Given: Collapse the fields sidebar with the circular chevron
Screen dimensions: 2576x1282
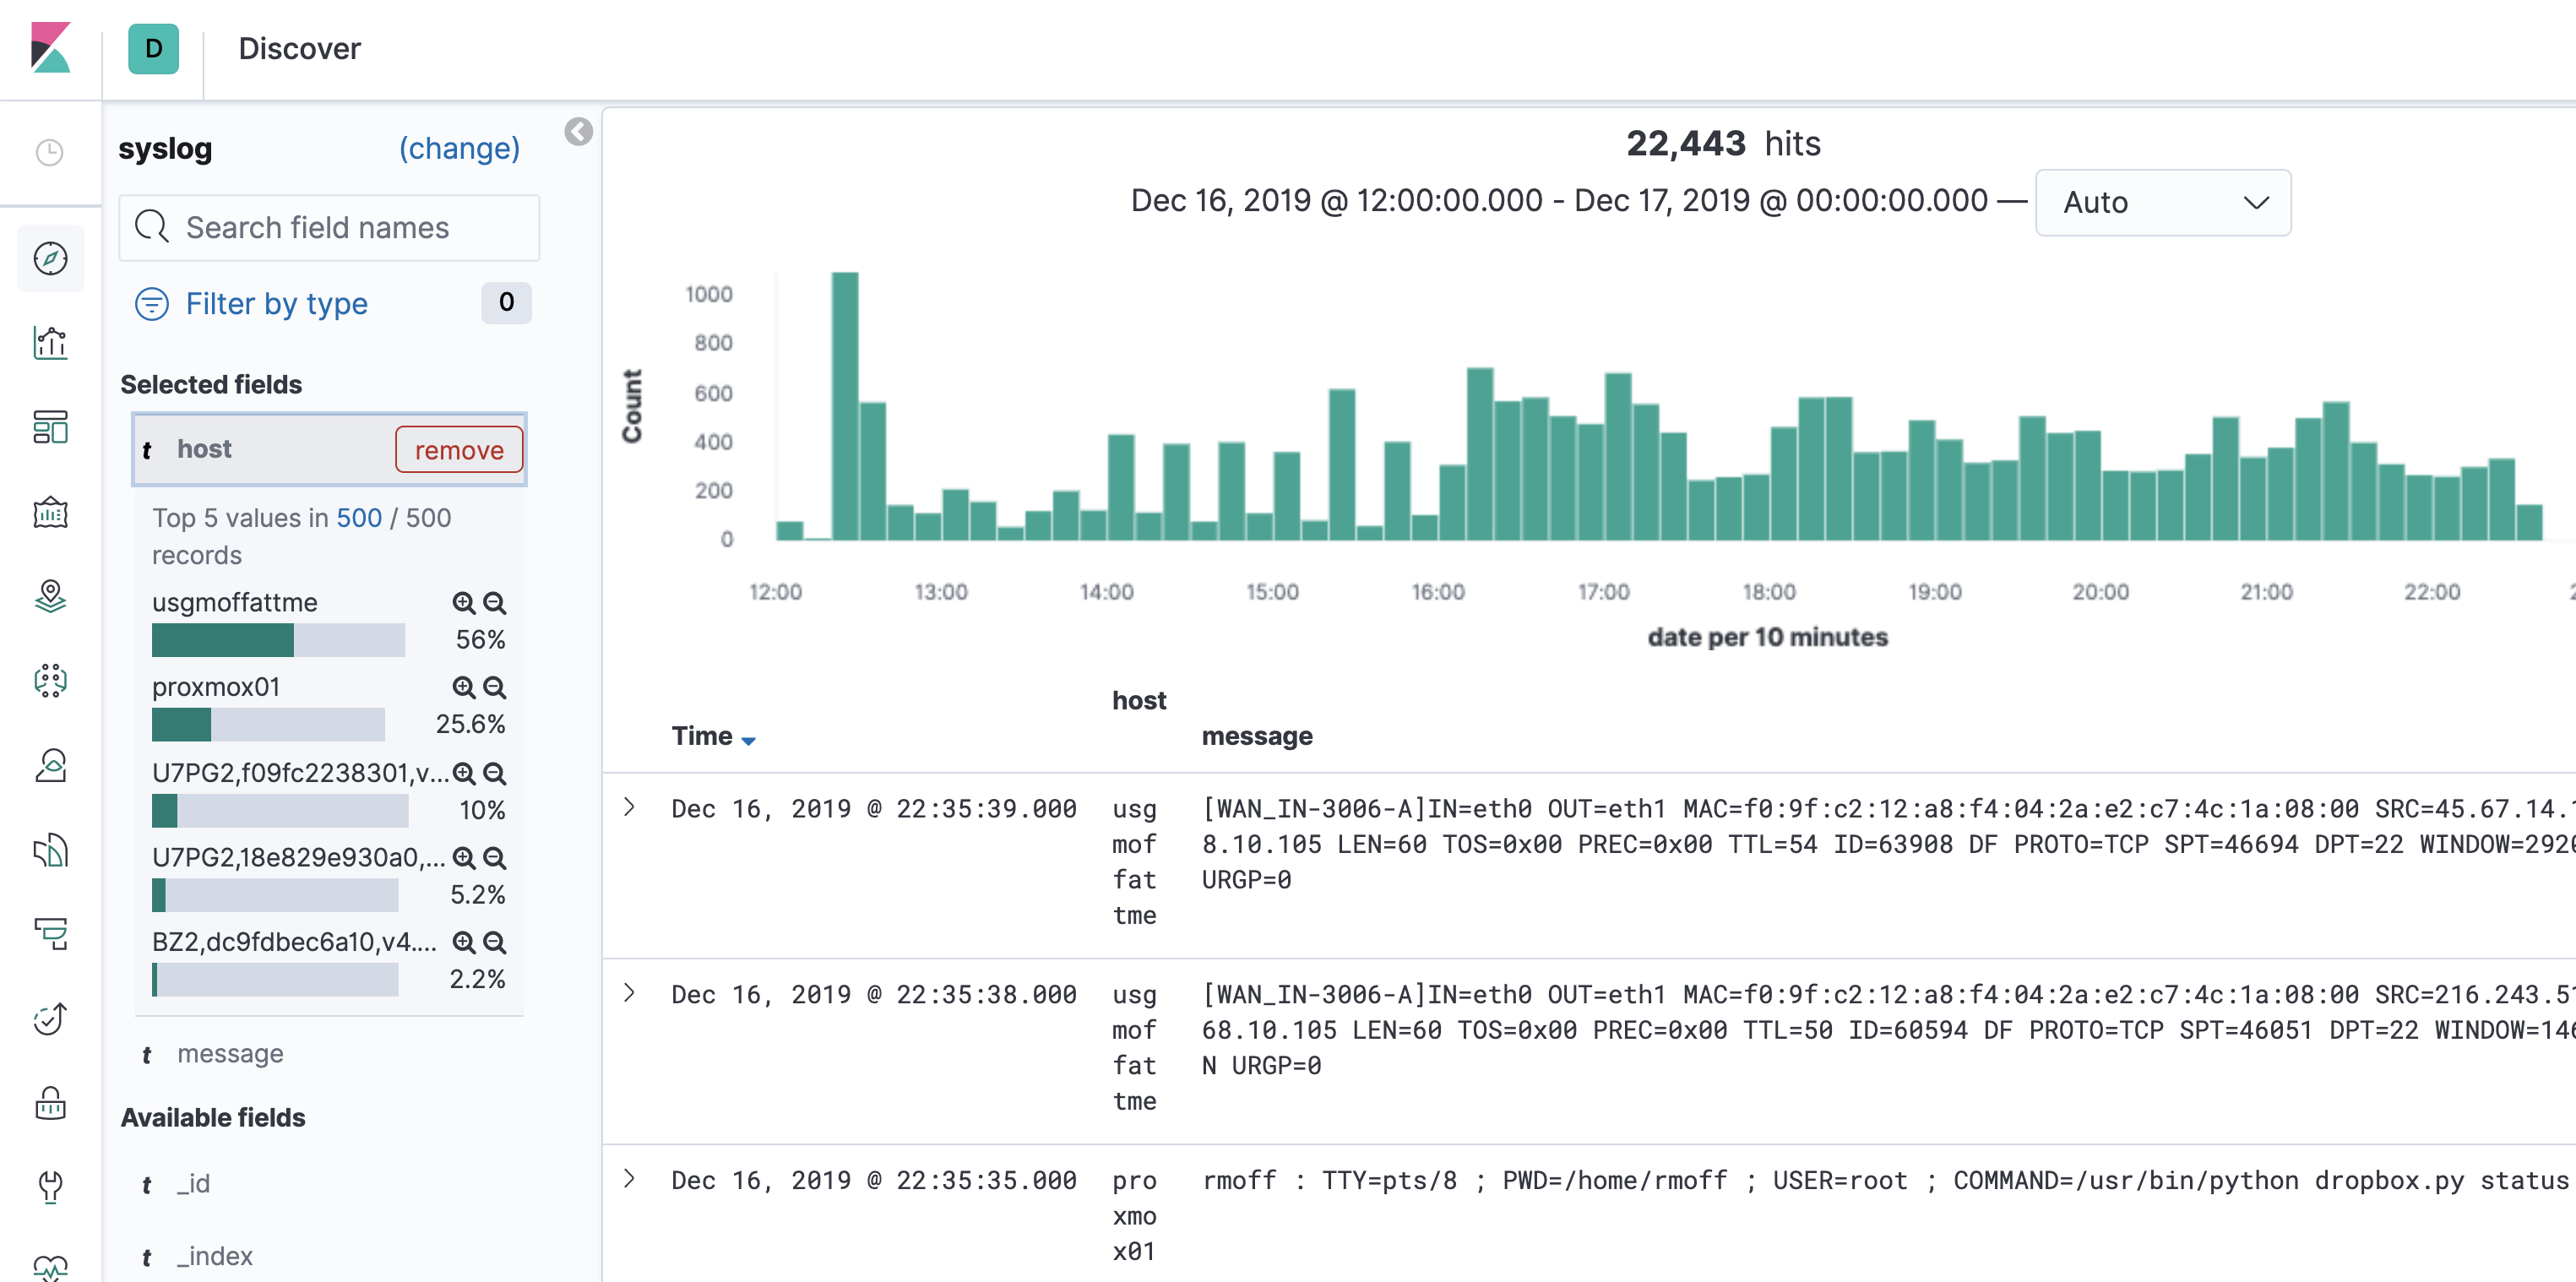Looking at the screenshot, I should [578, 132].
